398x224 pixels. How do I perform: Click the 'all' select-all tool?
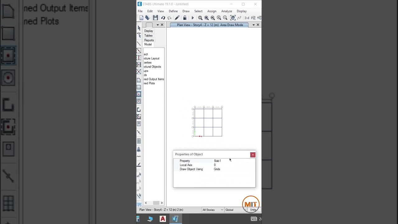pos(139,176)
